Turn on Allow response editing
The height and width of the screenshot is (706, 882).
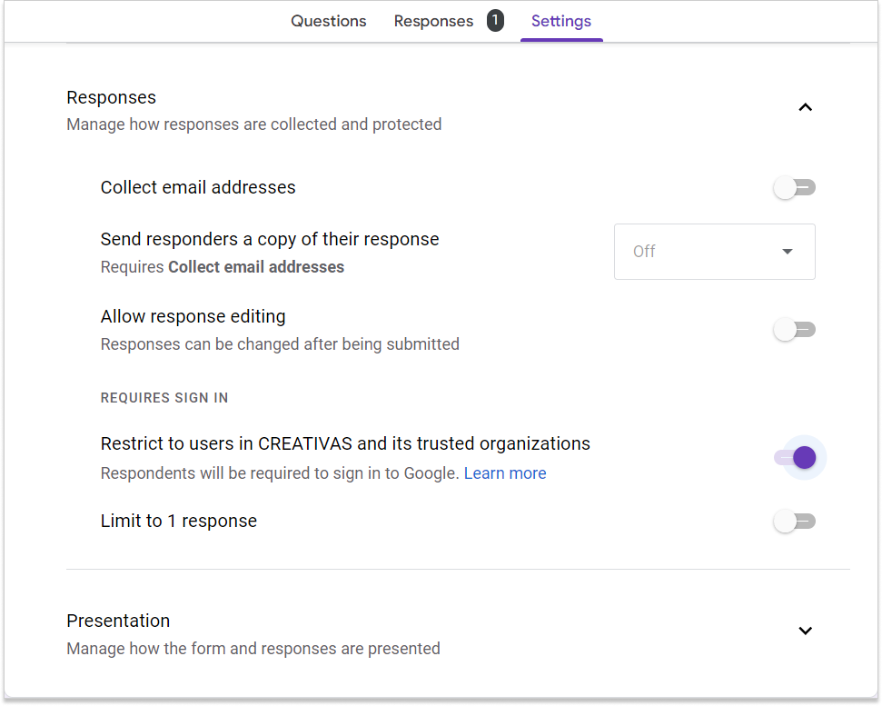[795, 329]
